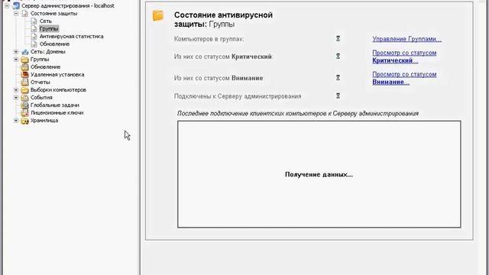Screen dimensions: 489x275
Task: Click the Обновление page icon under Состояние защиты
Action: (x=34, y=44)
